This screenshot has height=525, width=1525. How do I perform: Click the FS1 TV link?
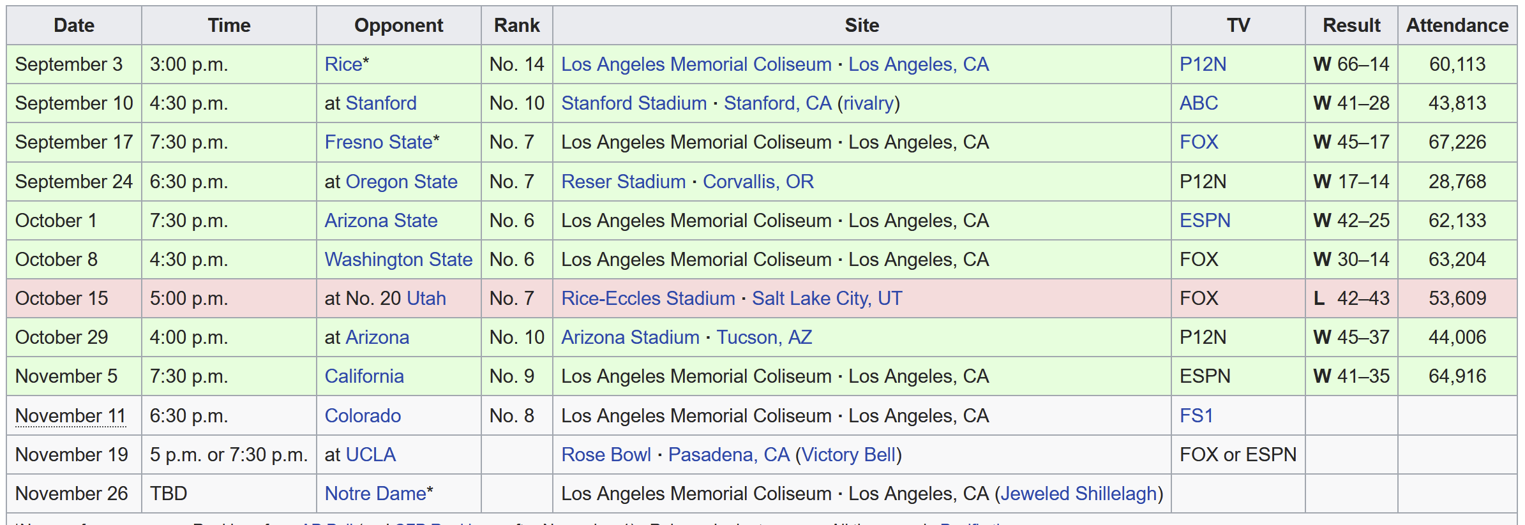[x=1196, y=416]
